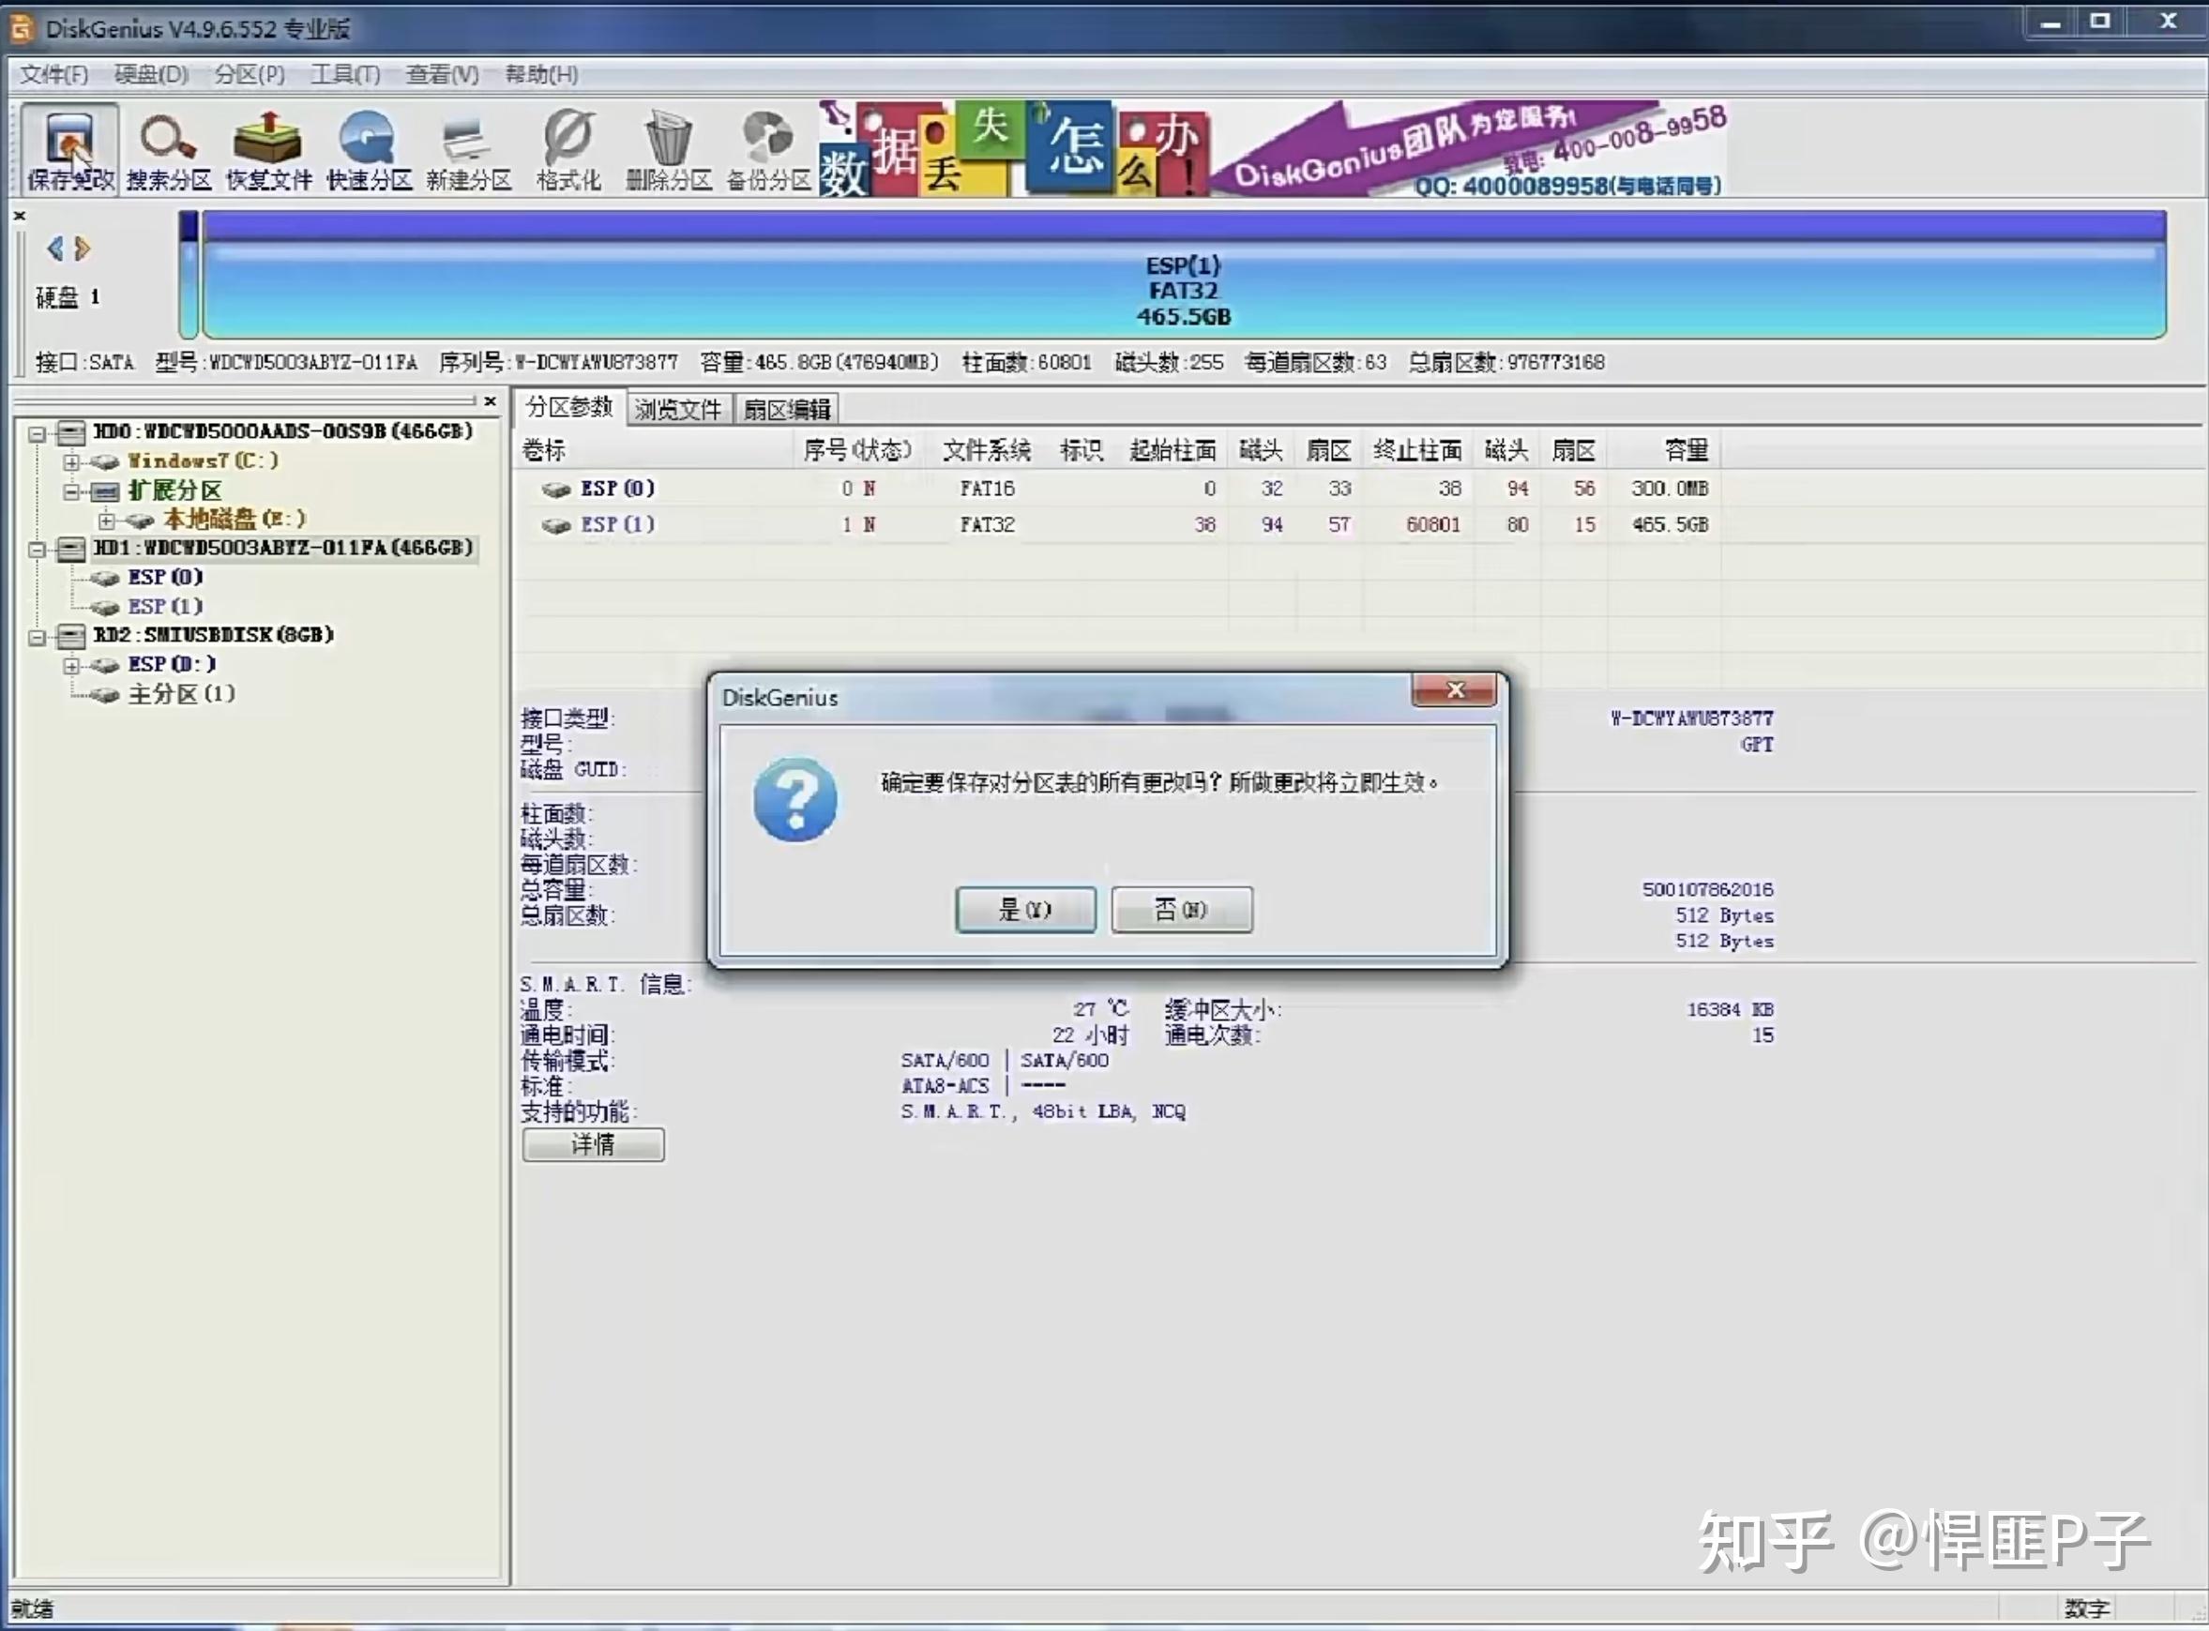Open the 文件(F) menu

[54, 75]
